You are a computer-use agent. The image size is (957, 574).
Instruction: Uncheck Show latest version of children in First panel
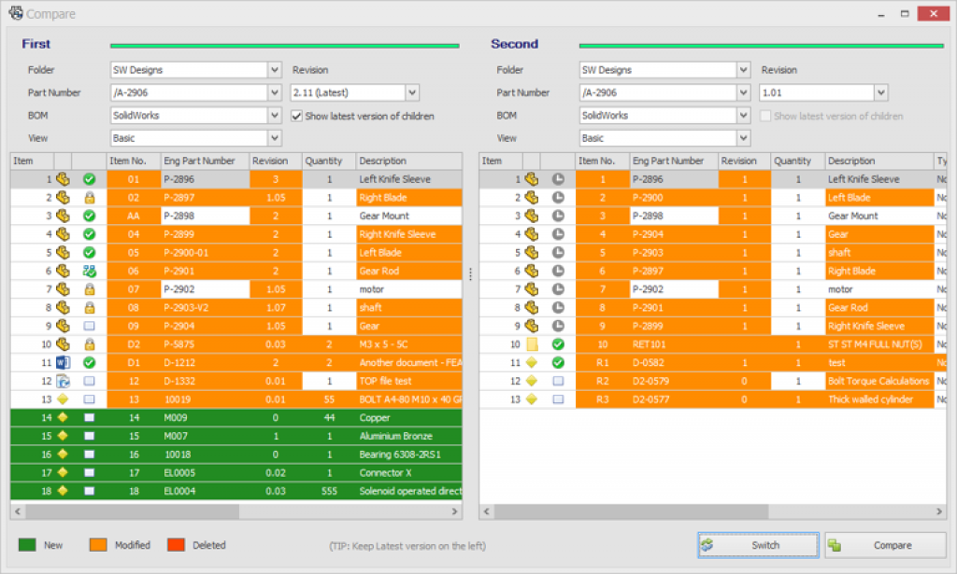click(x=297, y=116)
